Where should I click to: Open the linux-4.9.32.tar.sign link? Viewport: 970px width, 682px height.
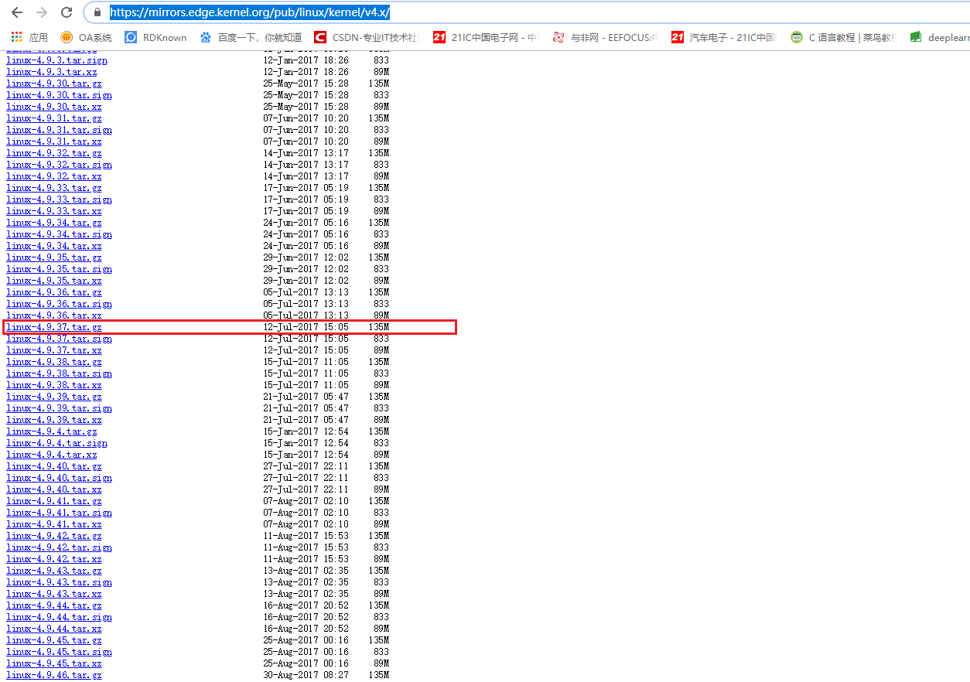point(59,165)
